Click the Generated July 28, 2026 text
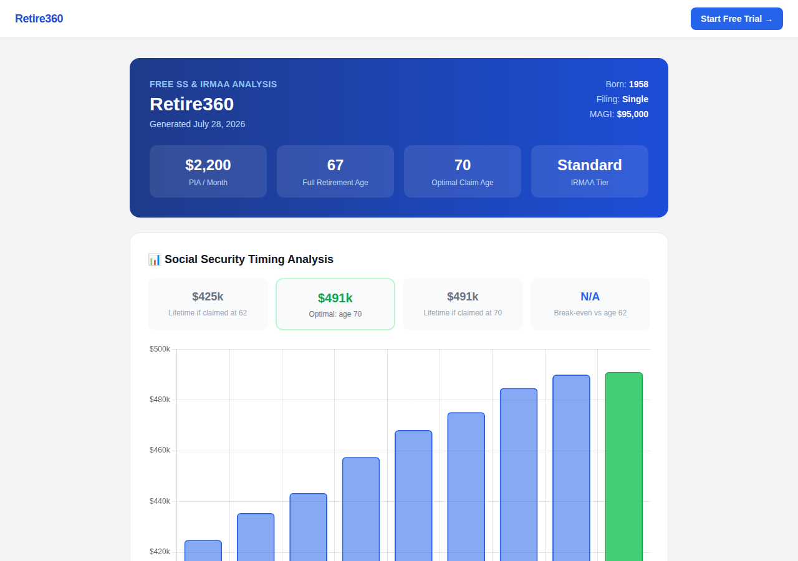Viewport: 798px width, 561px height. (198, 124)
